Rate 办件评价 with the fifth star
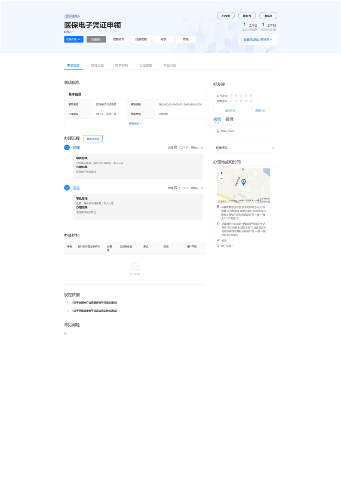Screen dimensions: 341x483 251,95
